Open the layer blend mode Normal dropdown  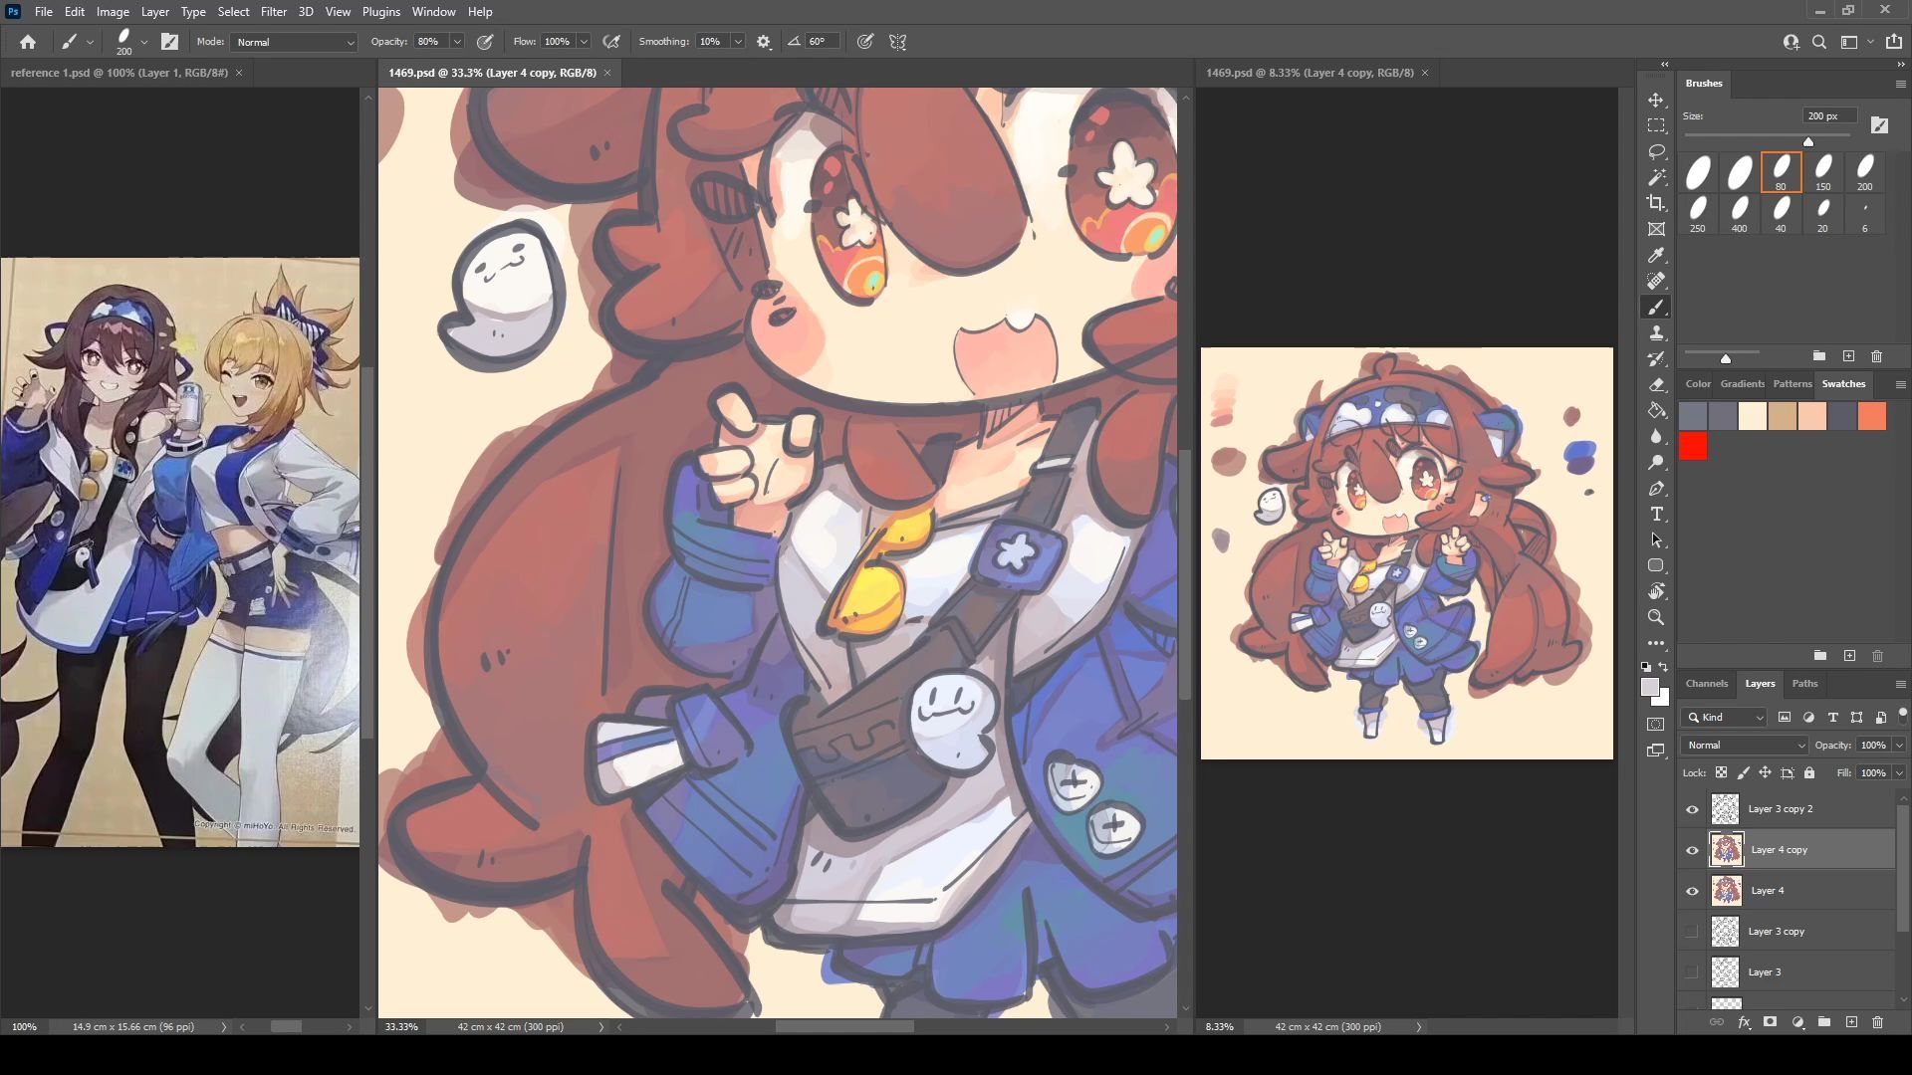click(x=1744, y=746)
